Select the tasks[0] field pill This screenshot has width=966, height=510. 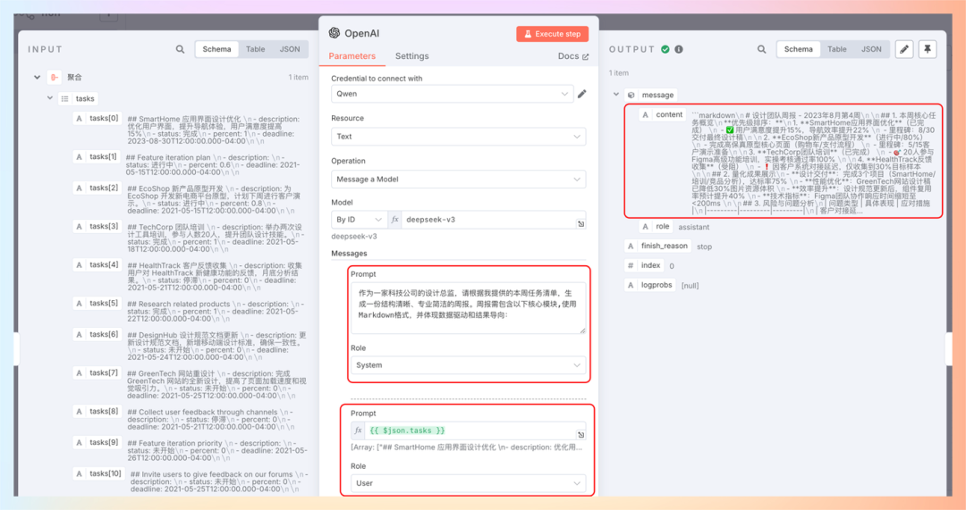(x=97, y=118)
